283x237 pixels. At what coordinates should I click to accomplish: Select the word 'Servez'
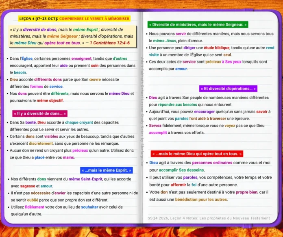[x=155, y=126]
